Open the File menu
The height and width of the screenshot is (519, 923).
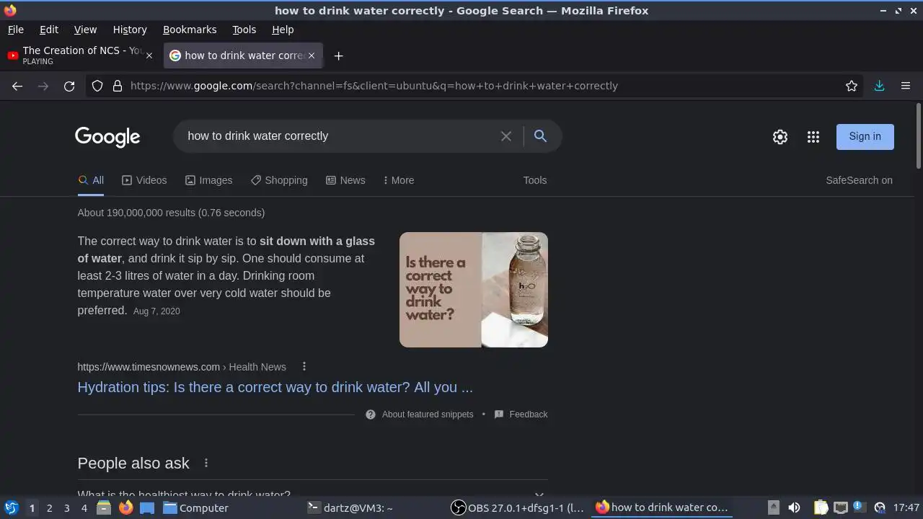pos(15,30)
